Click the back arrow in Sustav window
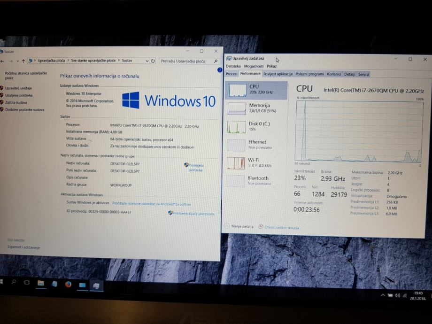Image resolution: width=432 pixels, height=324 pixels. (x=2, y=61)
